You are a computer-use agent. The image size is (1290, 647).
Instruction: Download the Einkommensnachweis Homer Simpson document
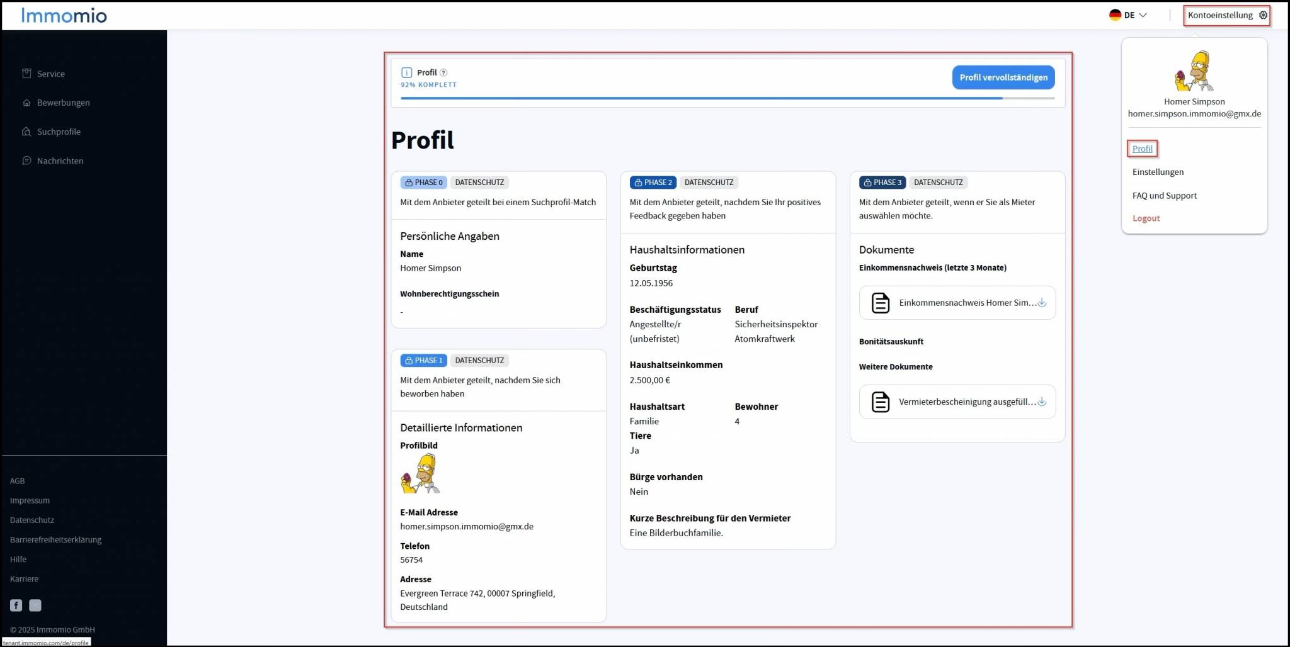(1042, 303)
